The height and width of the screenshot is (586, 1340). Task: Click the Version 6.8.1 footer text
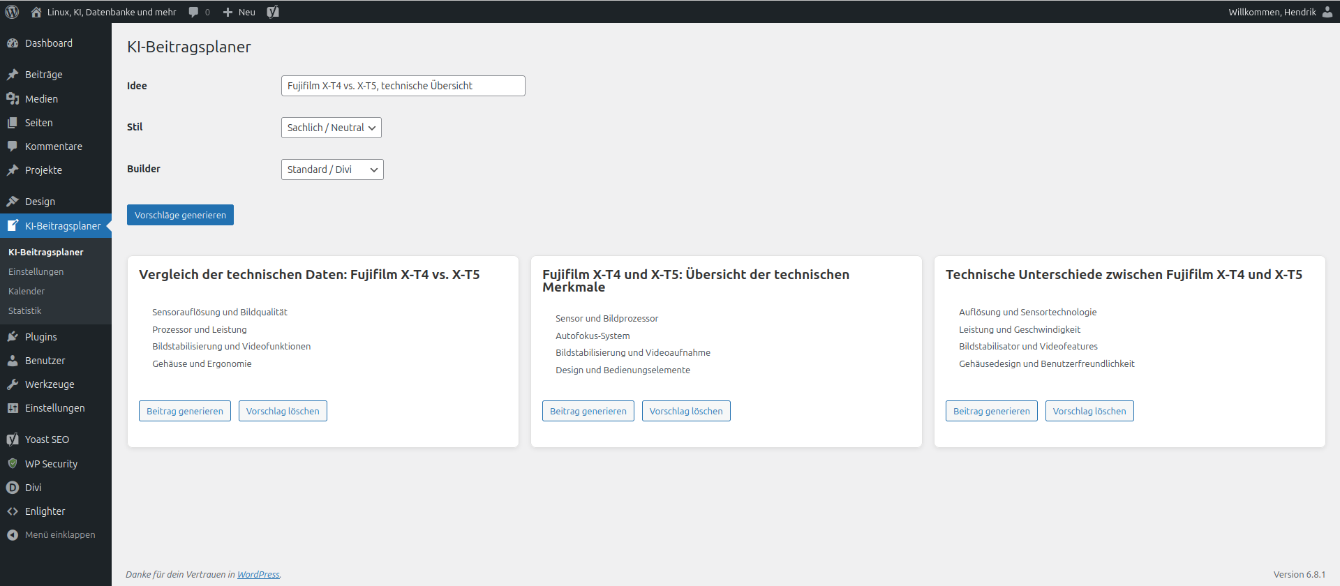coord(1299,575)
